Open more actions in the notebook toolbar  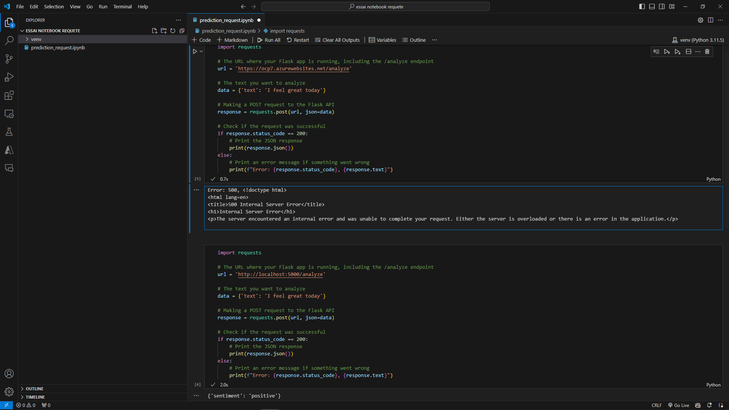click(435, 40)
